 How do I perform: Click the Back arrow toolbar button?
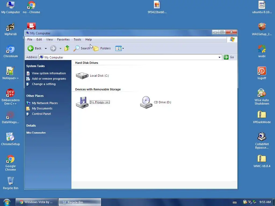(34, 48)
